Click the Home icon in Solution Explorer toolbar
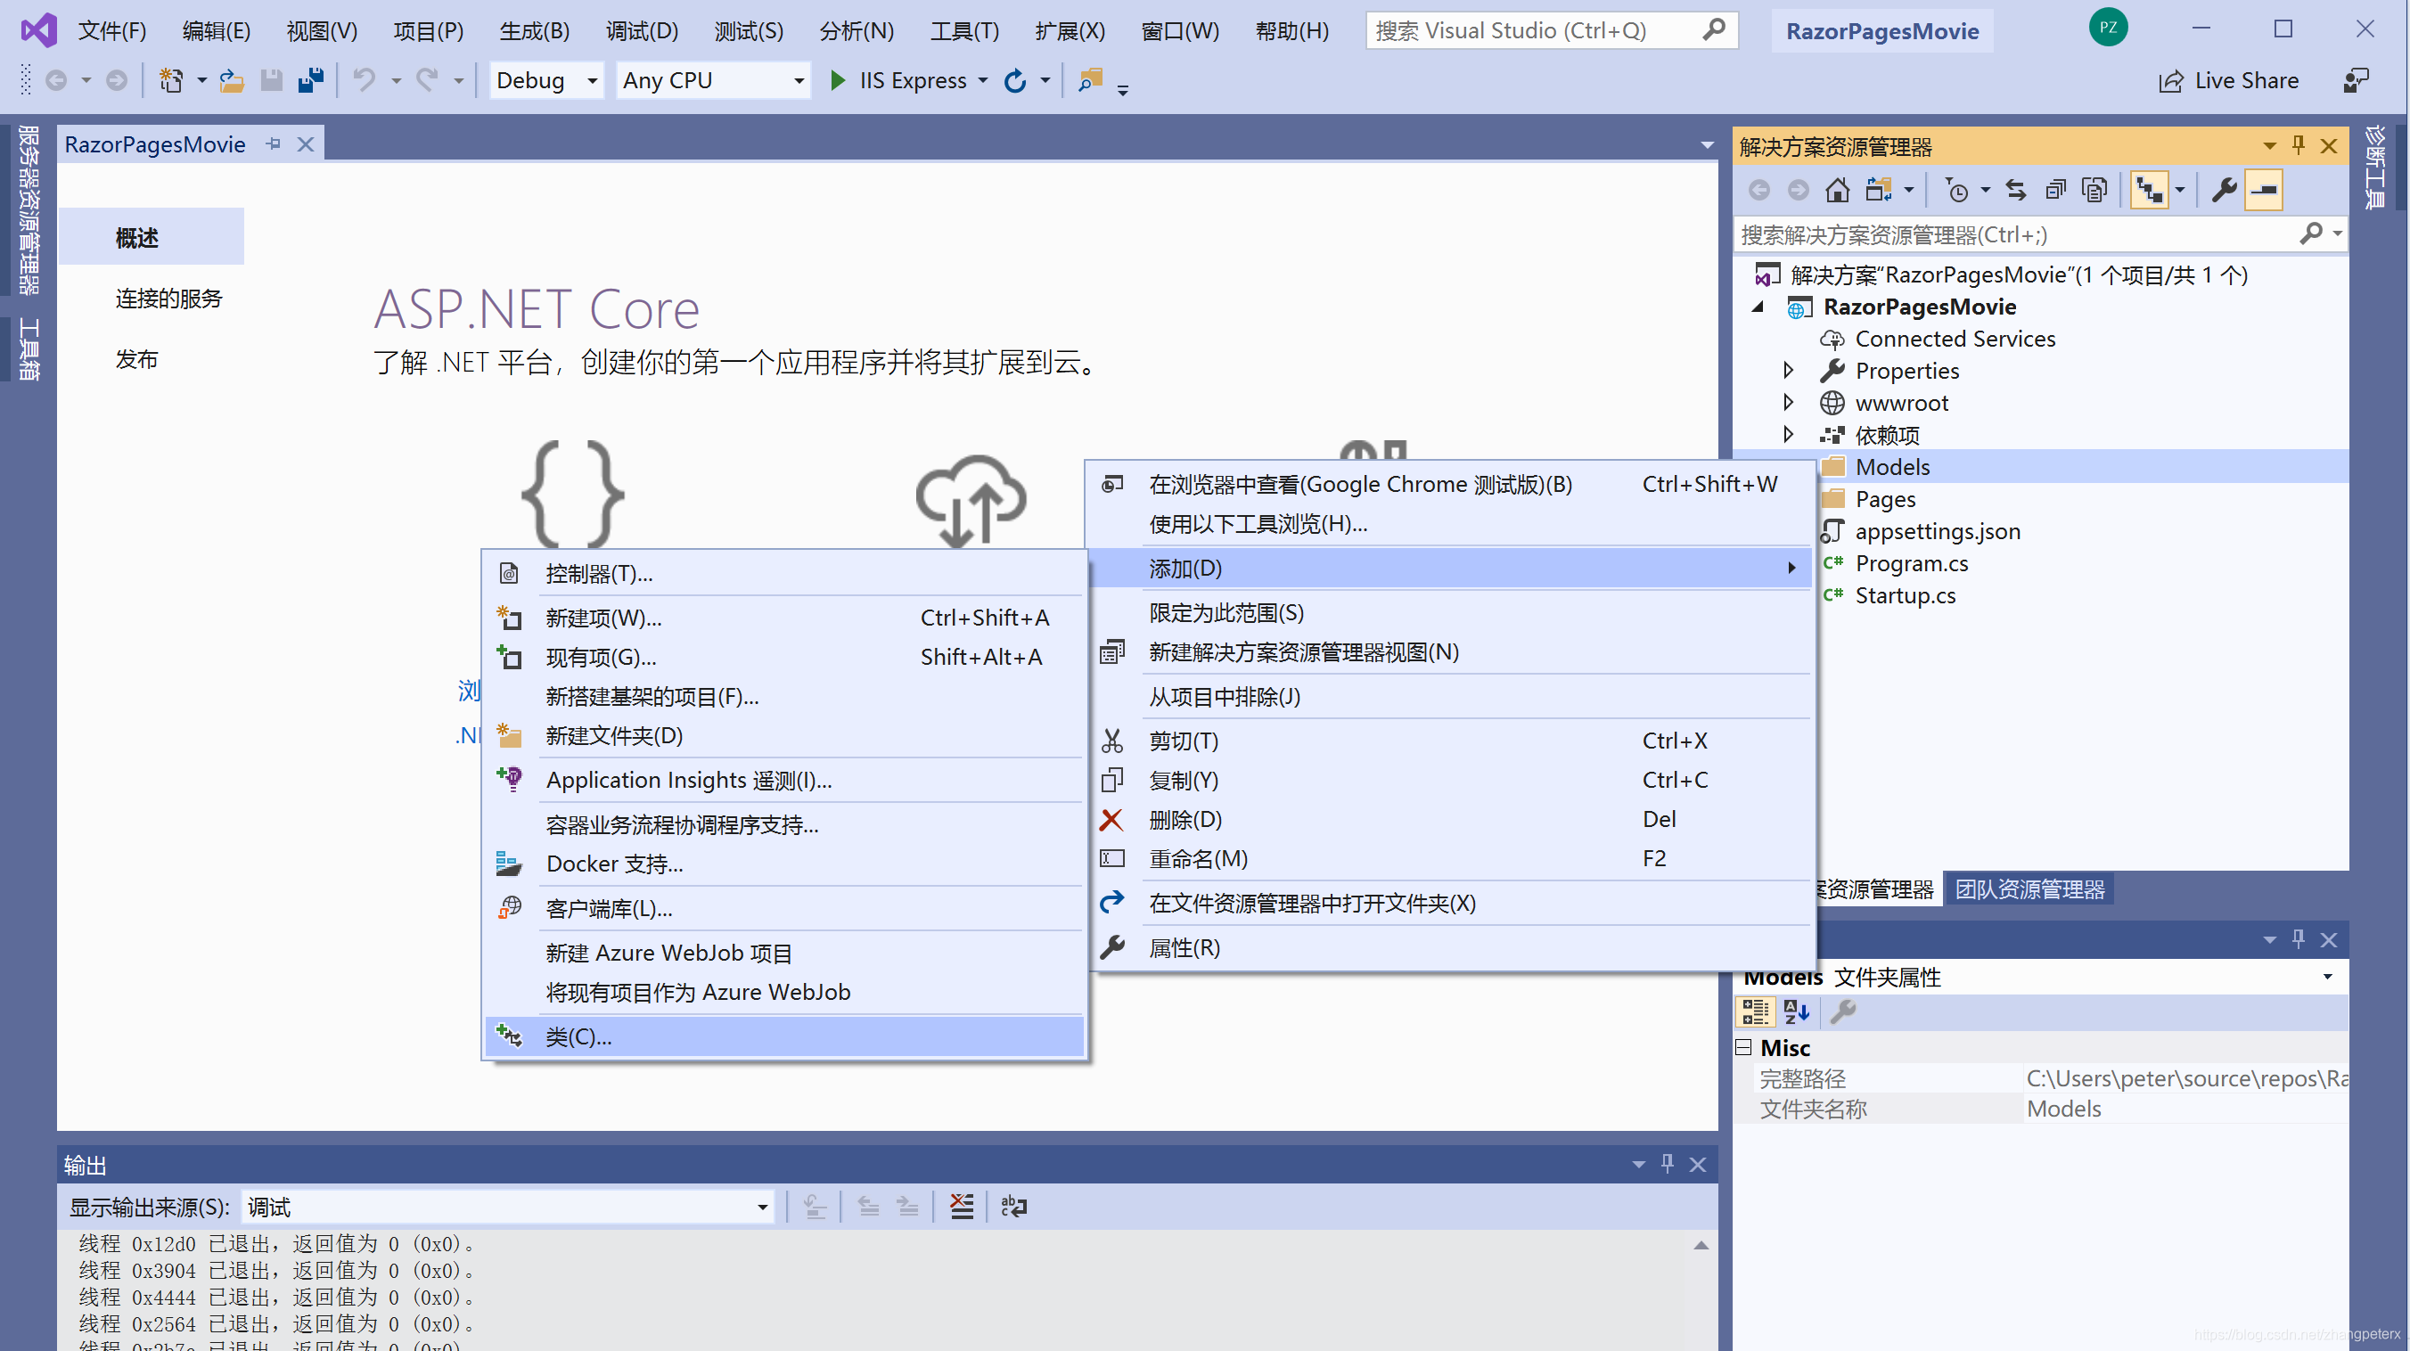This screenshot has width=2410, height=1351. (1837, 190)
